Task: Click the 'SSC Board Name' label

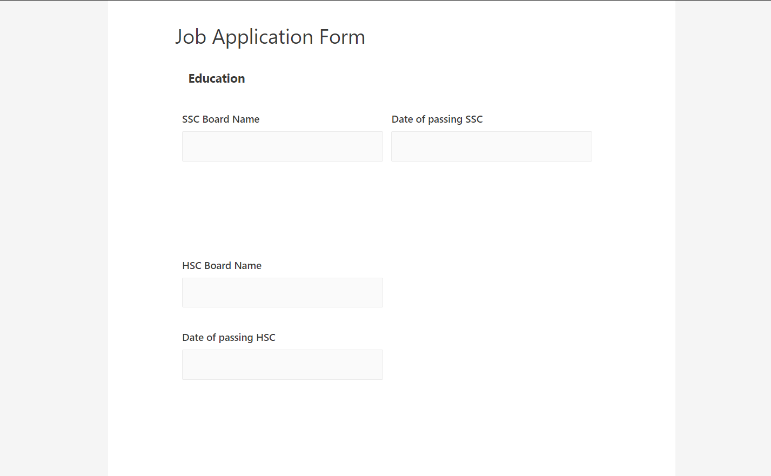Action: pyautogui.click(x=220, y=119)
